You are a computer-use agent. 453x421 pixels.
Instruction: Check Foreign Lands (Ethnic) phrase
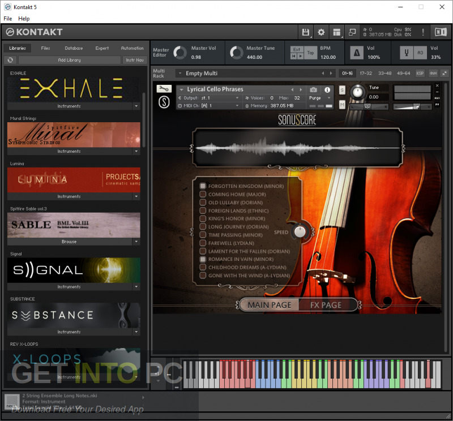[203, 210]
